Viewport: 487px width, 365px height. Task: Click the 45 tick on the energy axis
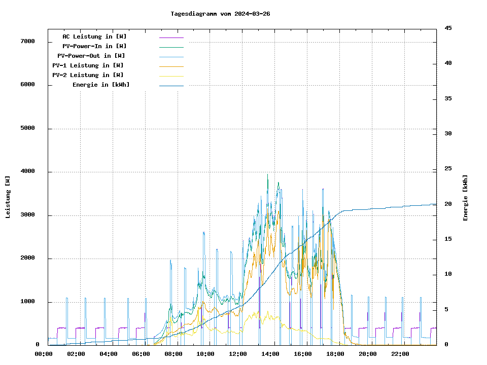(x=448, y=28)
